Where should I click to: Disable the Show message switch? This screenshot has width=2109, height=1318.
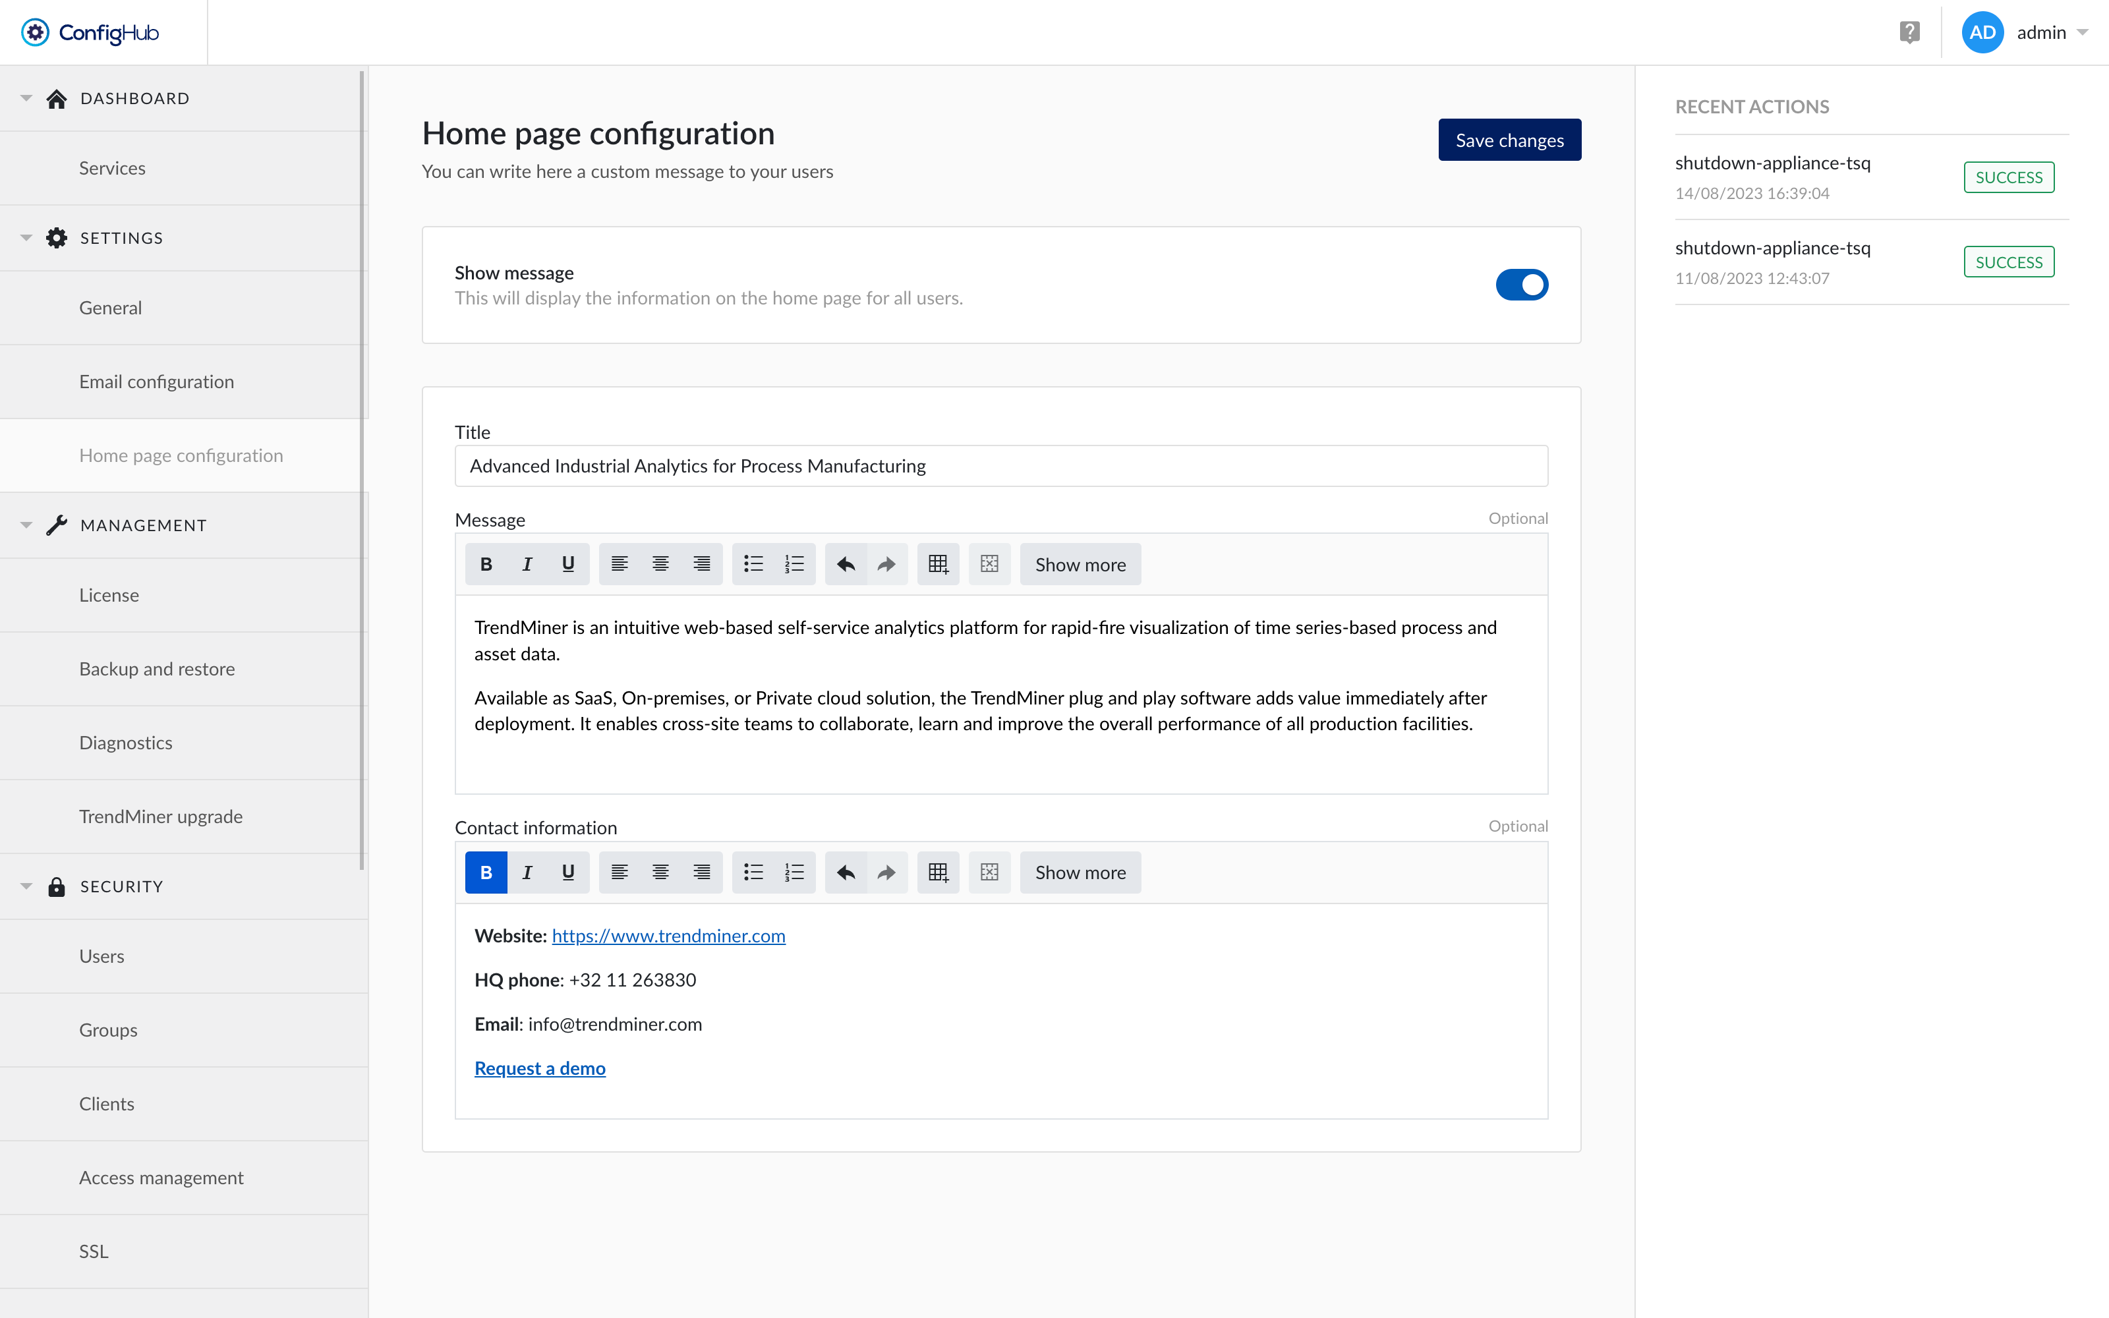click(x=1522, y=284)
